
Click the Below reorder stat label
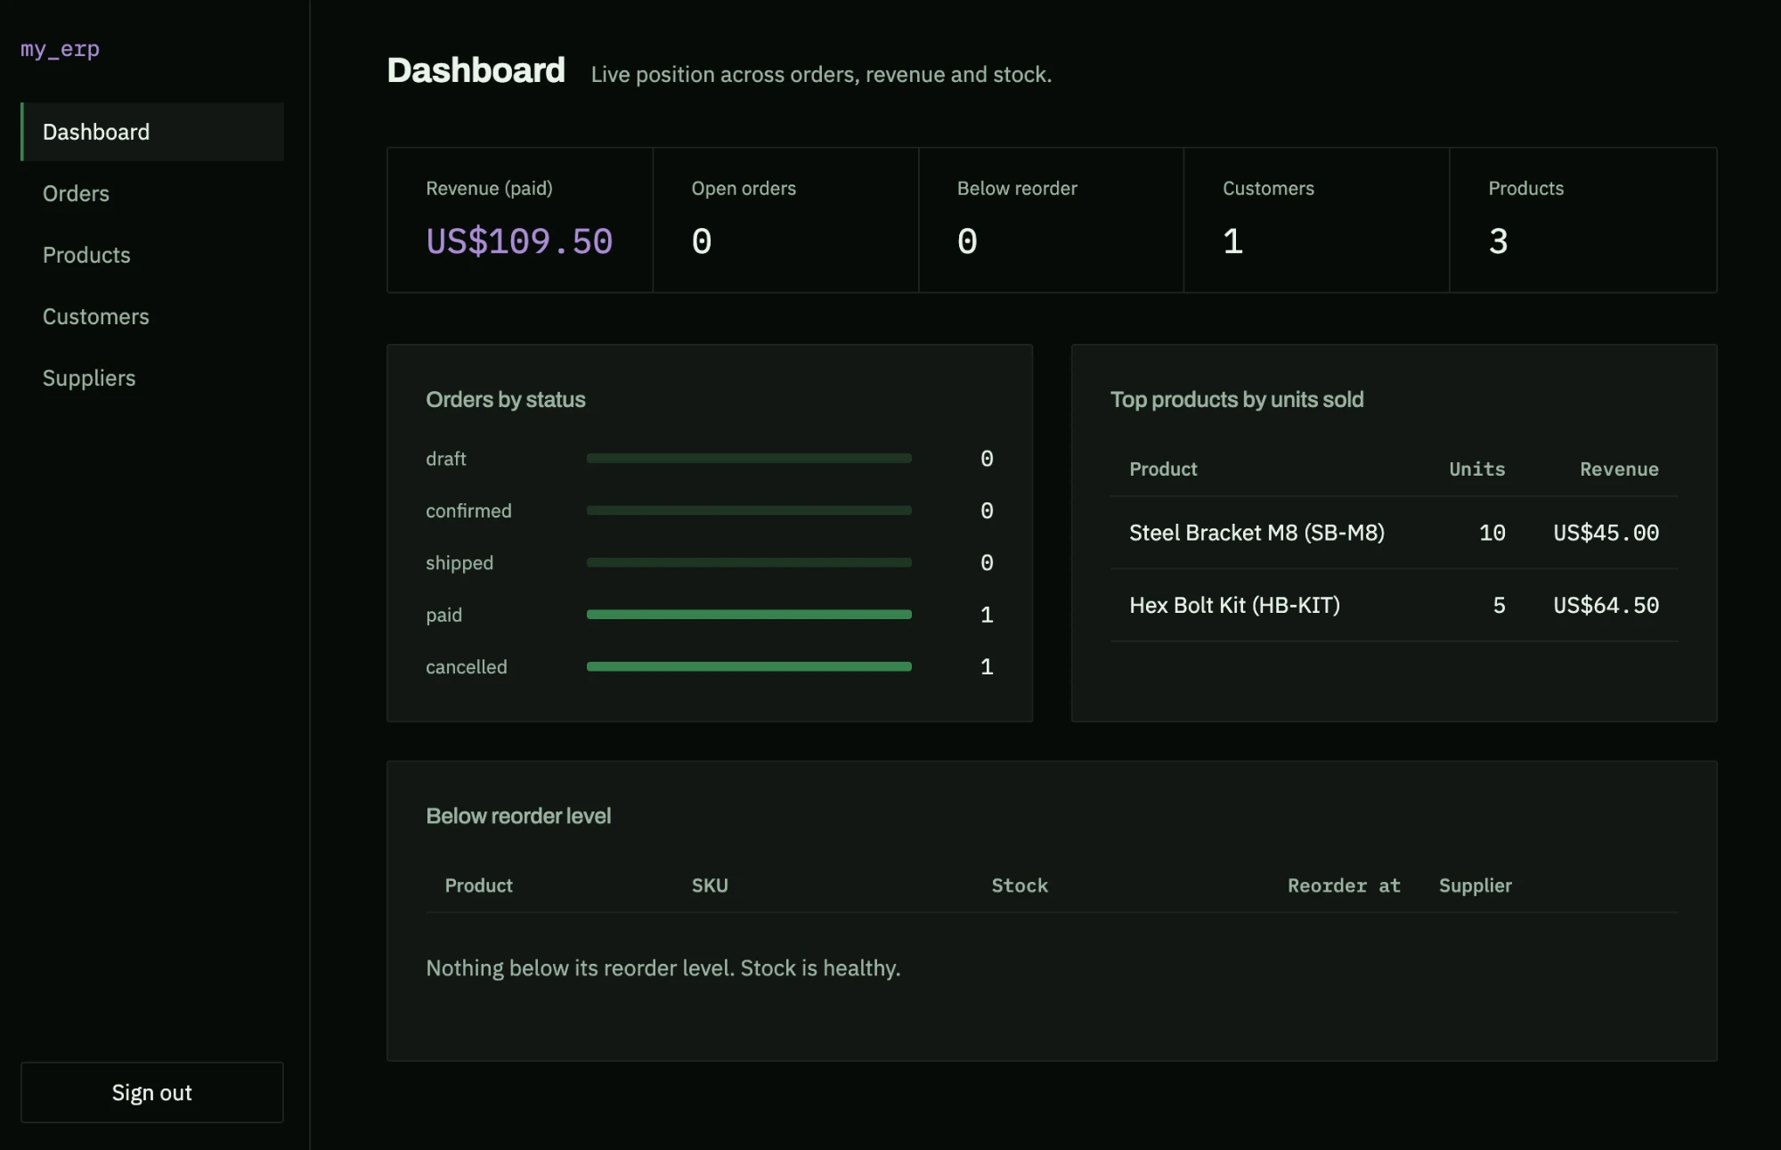click(x=1017, y=188)
